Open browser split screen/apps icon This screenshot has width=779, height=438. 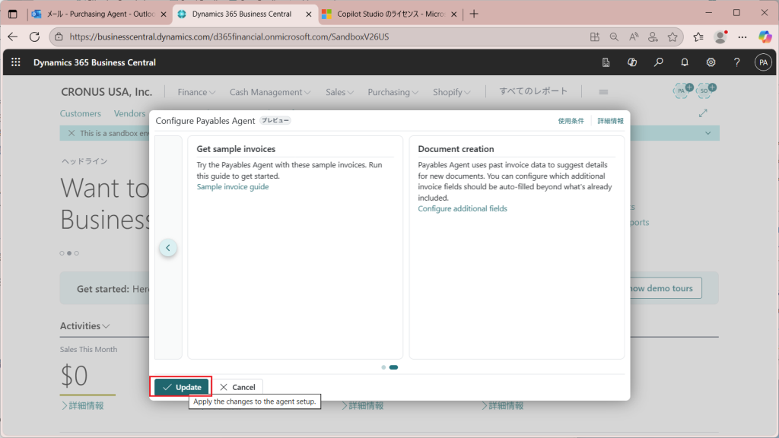click(x=595, y=36)
